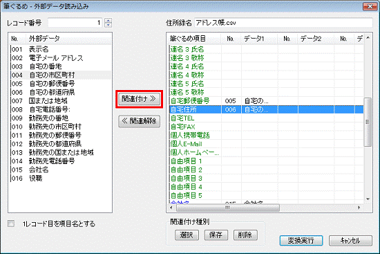Image resolution: width=380 pixels, height=254 pixels.
Task: Select row 014 勤務先電話番号
Action: point(60,161)
